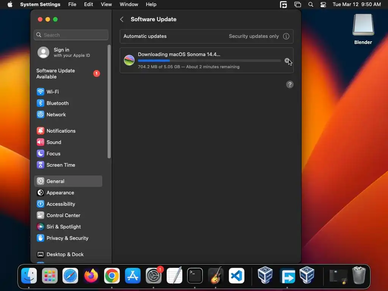Click the sidebar scrollbar
This screenshot has height=291, width=388.
click(x=109, y=102)
